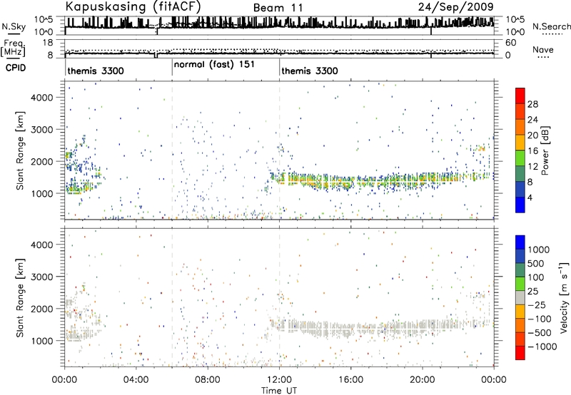Click the '-100' tick on velocity colorbar
Image resolution: width=571 pixels, height=395 pixels.
tap(539, 319)
